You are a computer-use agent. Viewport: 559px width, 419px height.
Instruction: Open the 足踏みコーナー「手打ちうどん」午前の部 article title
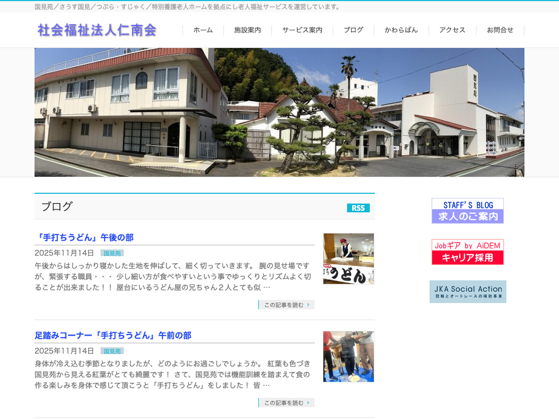click(x=113, y=335)
